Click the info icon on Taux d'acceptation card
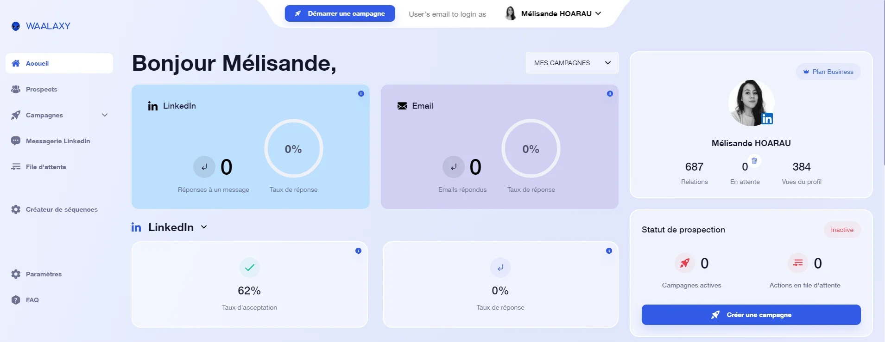 pyautogui.click(x=358, y=250)
